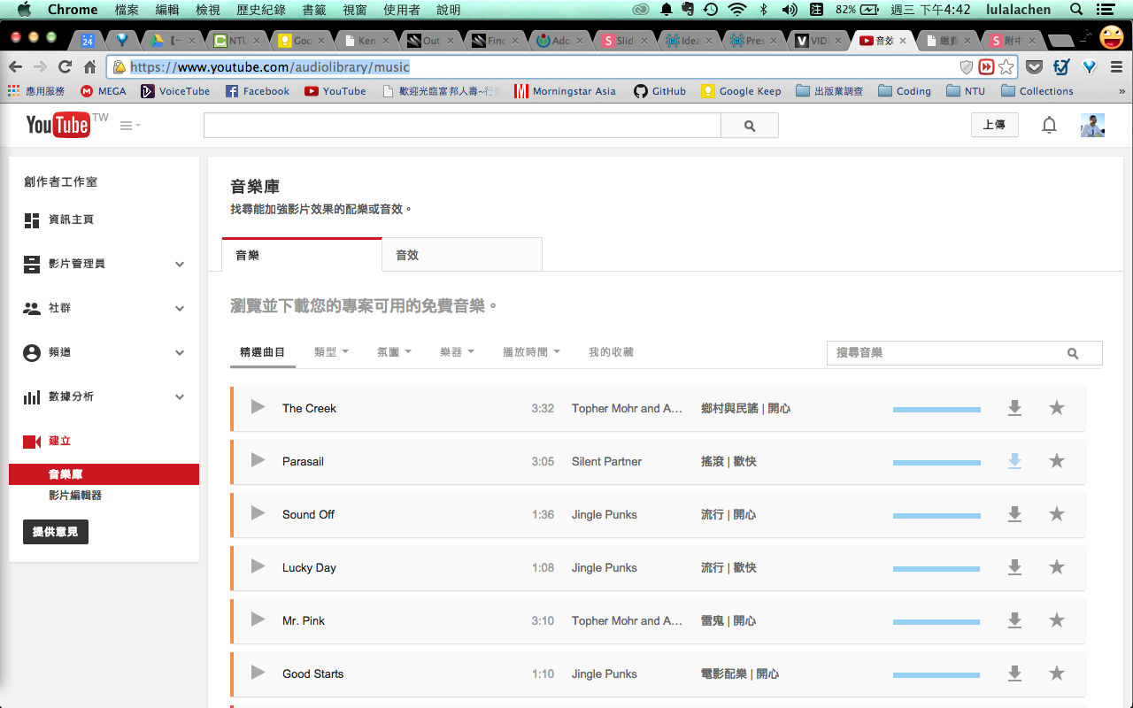Download Good Starts track
The height and width of the screenshot is (708, 1133).
click(1015, 673)
